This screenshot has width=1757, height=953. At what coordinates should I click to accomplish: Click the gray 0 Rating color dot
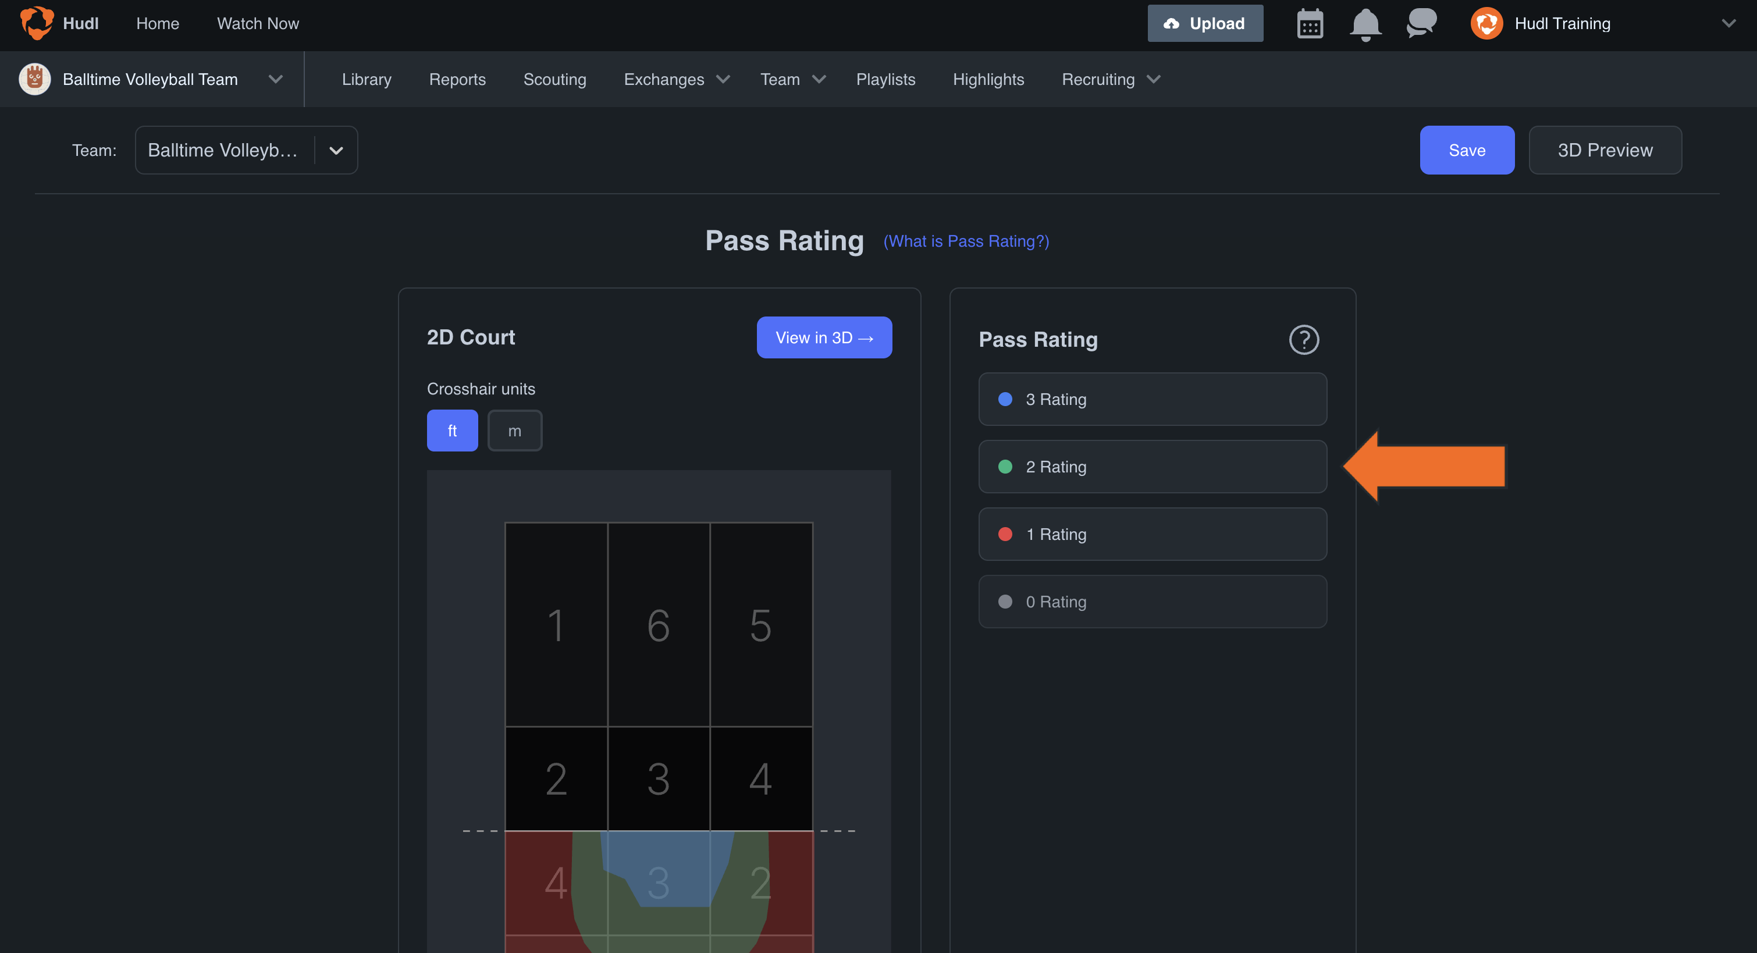tap(1005, 602)
